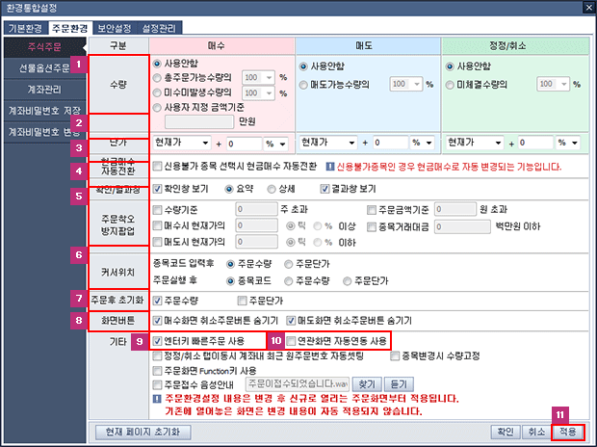The height and width of the screenshot is (447, 597).
Task: Click the number 1 callout badge
Action: (x=79, y=64)
